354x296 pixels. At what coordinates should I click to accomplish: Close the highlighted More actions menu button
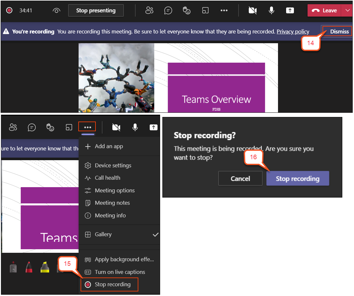[x=87, y=127]
